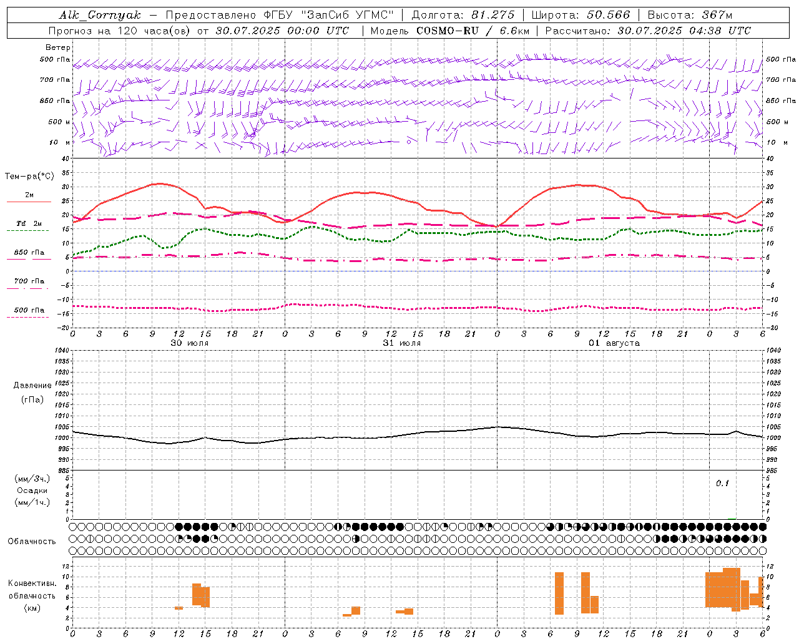799x639 pixels.
Task: Select the left 700 гПа wind level label
Action: pos(55,80)
